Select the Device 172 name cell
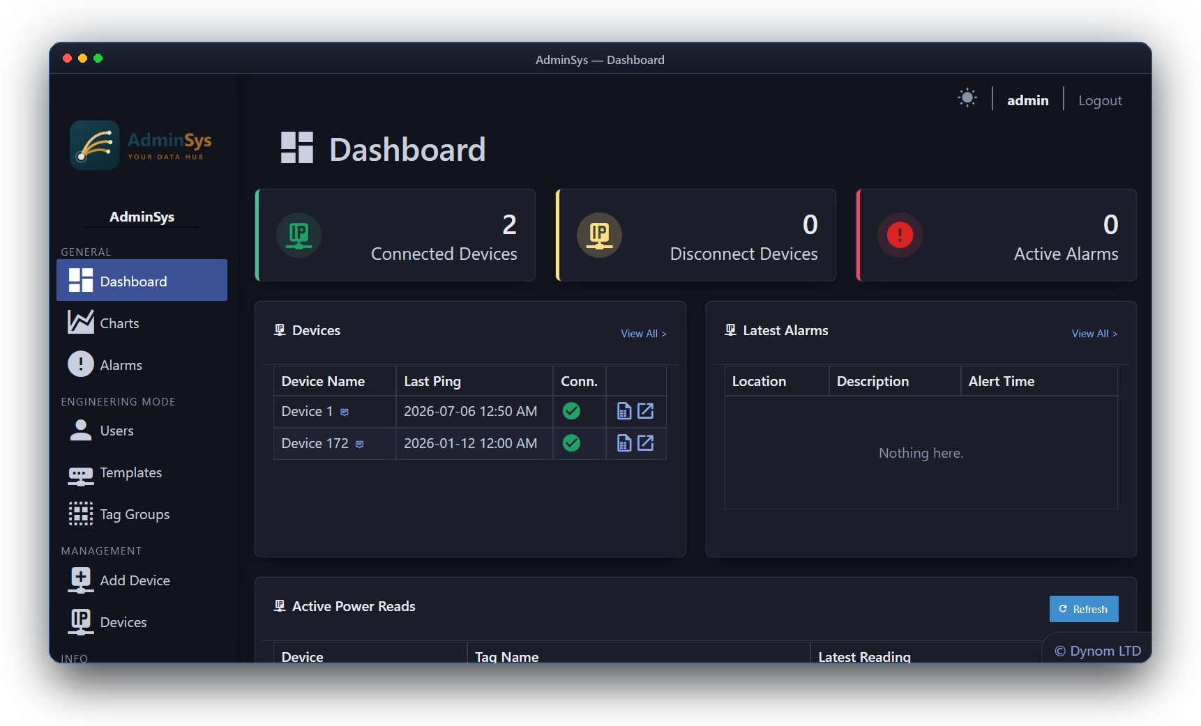This screenshot has width=1201, height=726. (x=335, y=444)
